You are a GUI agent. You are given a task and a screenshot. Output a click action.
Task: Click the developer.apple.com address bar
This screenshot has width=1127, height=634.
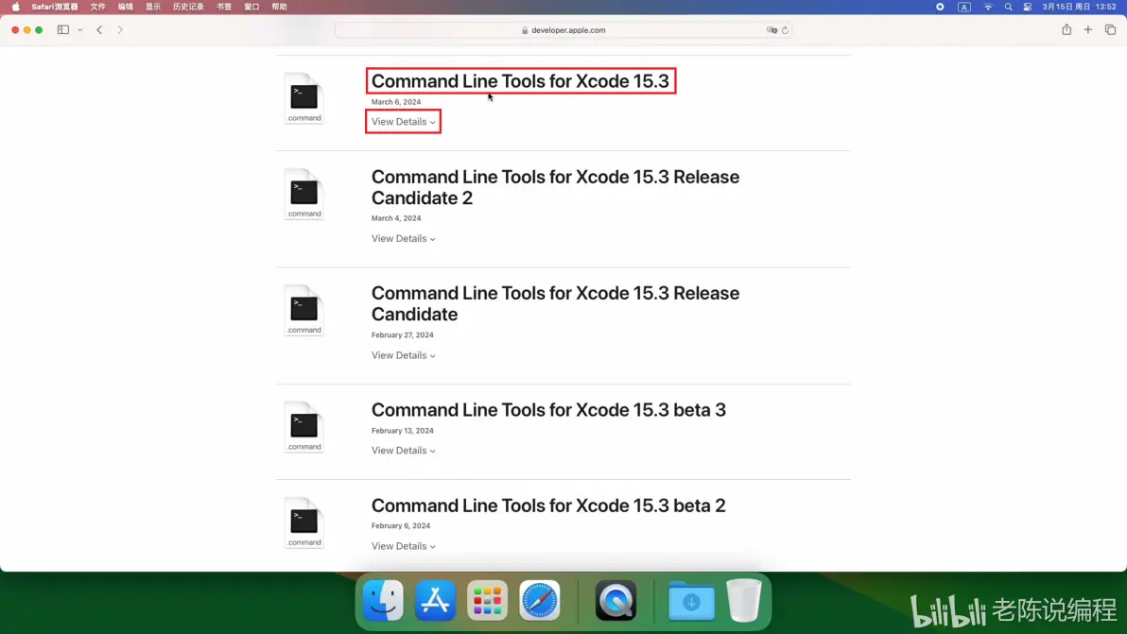(x=563, y=30)
